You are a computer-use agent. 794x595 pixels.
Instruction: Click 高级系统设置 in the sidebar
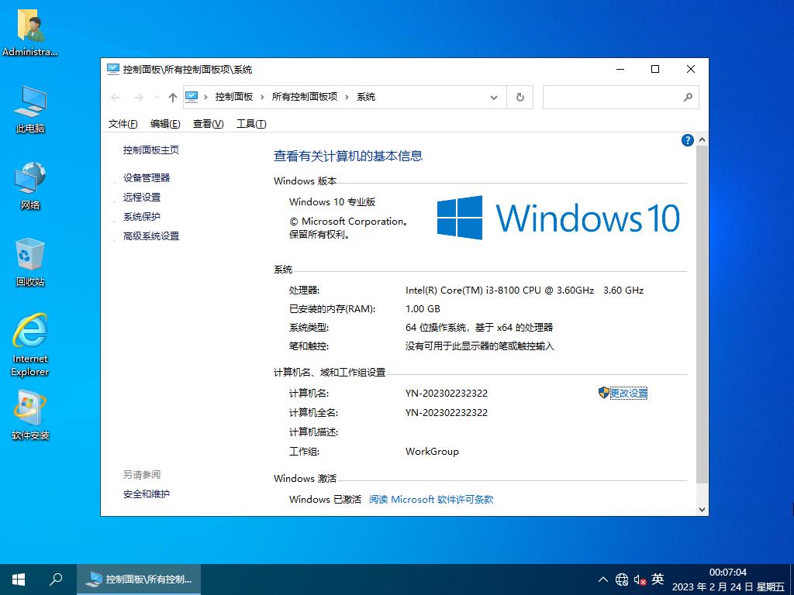coord(151,236)
